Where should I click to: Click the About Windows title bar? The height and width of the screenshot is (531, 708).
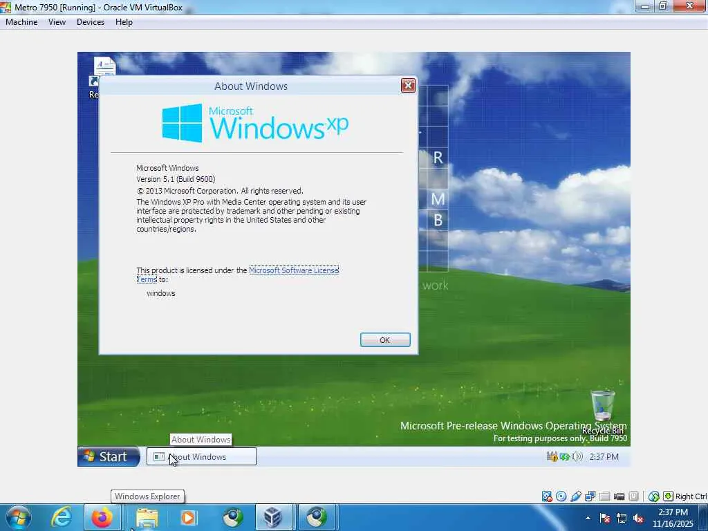pyautogui.click(x=250, y=86)
